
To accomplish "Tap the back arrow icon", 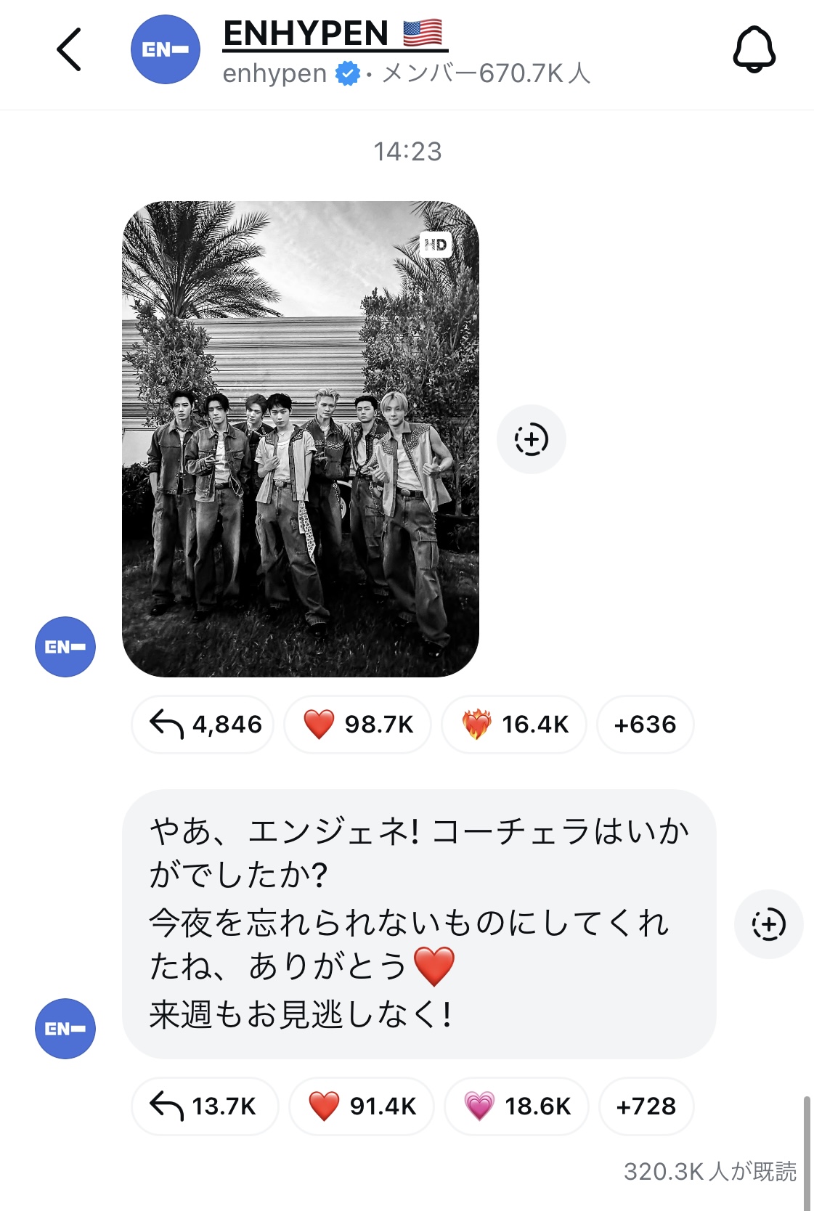I will point(69,49).
